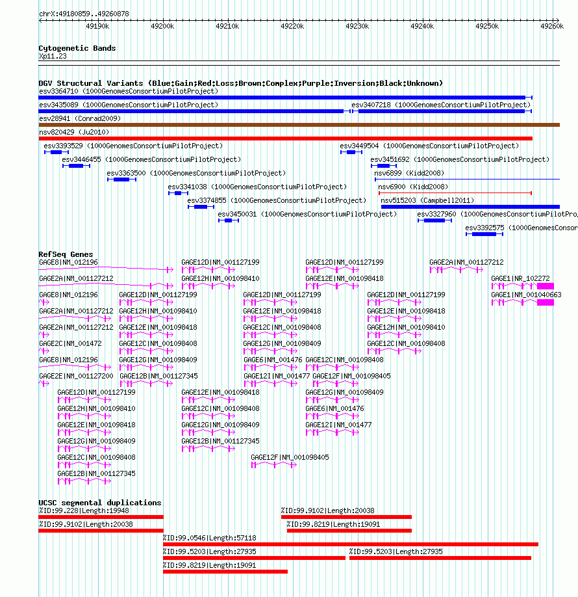Image resolution: width=578 pixels, height=597 pixels.
Task: Select the esv3393529 variant label
Action: 133,146
